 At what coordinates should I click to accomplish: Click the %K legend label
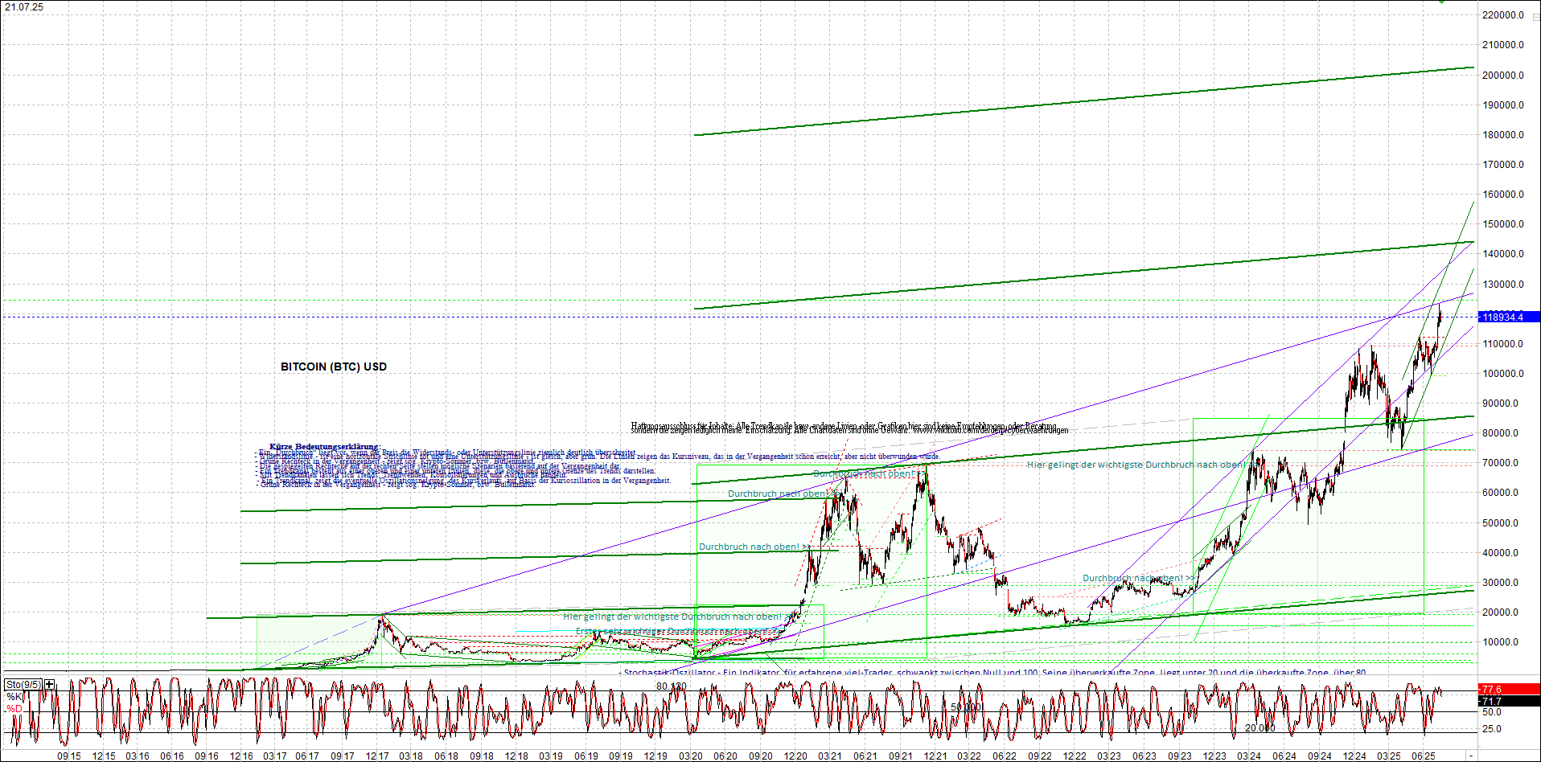tap(14, 697)
